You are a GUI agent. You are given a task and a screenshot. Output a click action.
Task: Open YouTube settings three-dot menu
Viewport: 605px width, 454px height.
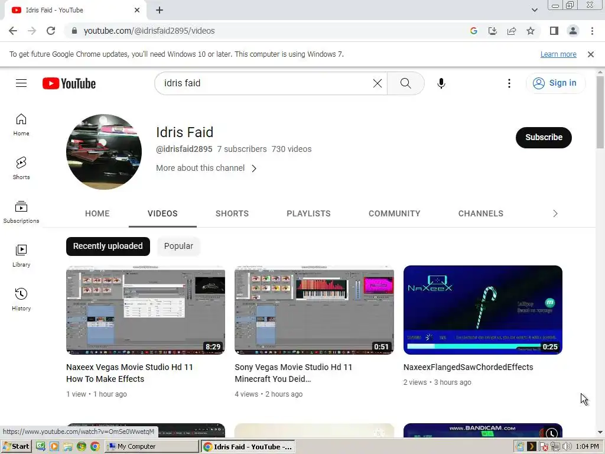[509, 83]
